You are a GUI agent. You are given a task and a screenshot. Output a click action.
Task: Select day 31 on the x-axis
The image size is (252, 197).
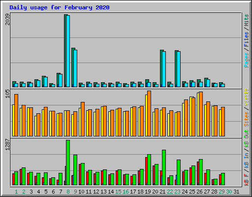click(236, 192)
